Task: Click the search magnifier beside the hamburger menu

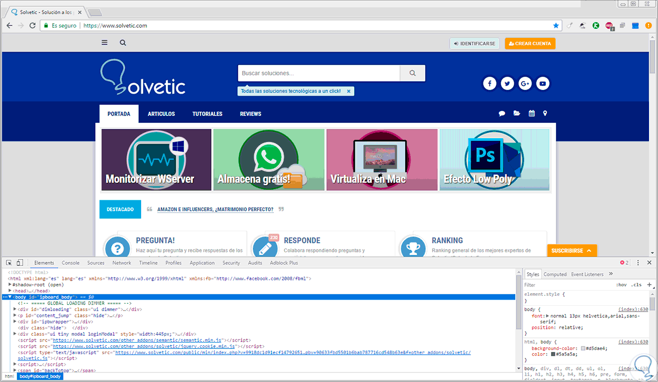Action: click(x=123, y=43)
